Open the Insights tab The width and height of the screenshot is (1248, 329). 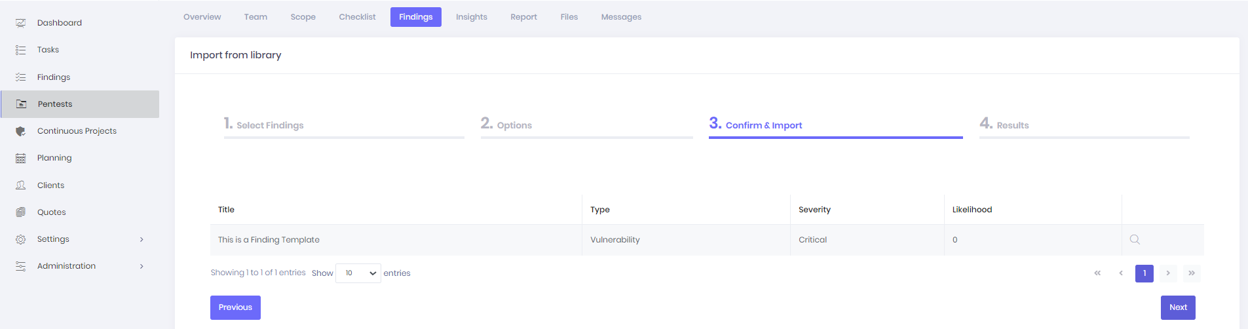(x=472, y=17)
